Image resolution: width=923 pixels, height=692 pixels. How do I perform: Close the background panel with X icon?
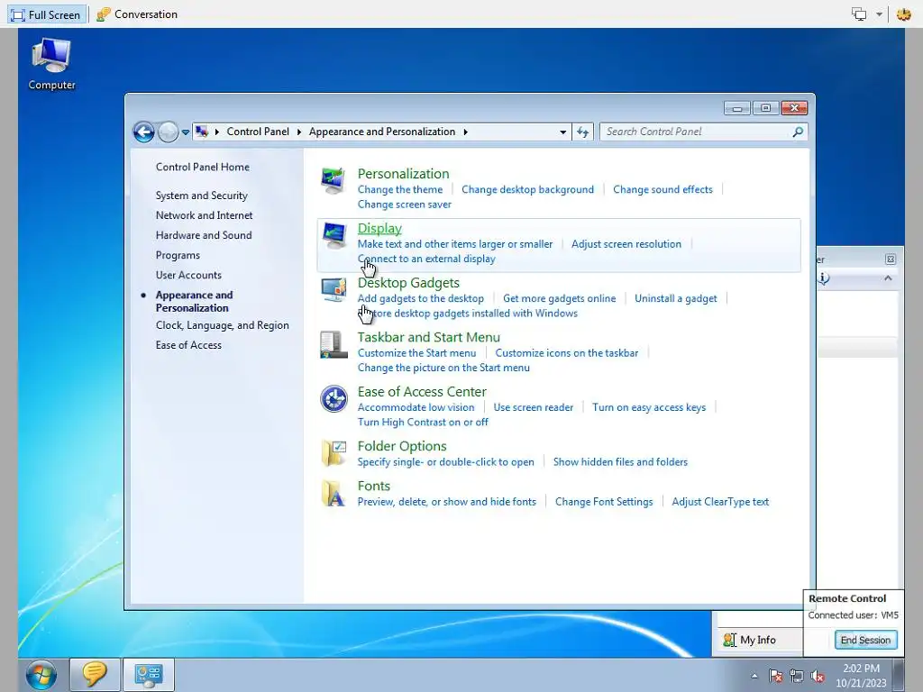(890, 259)
